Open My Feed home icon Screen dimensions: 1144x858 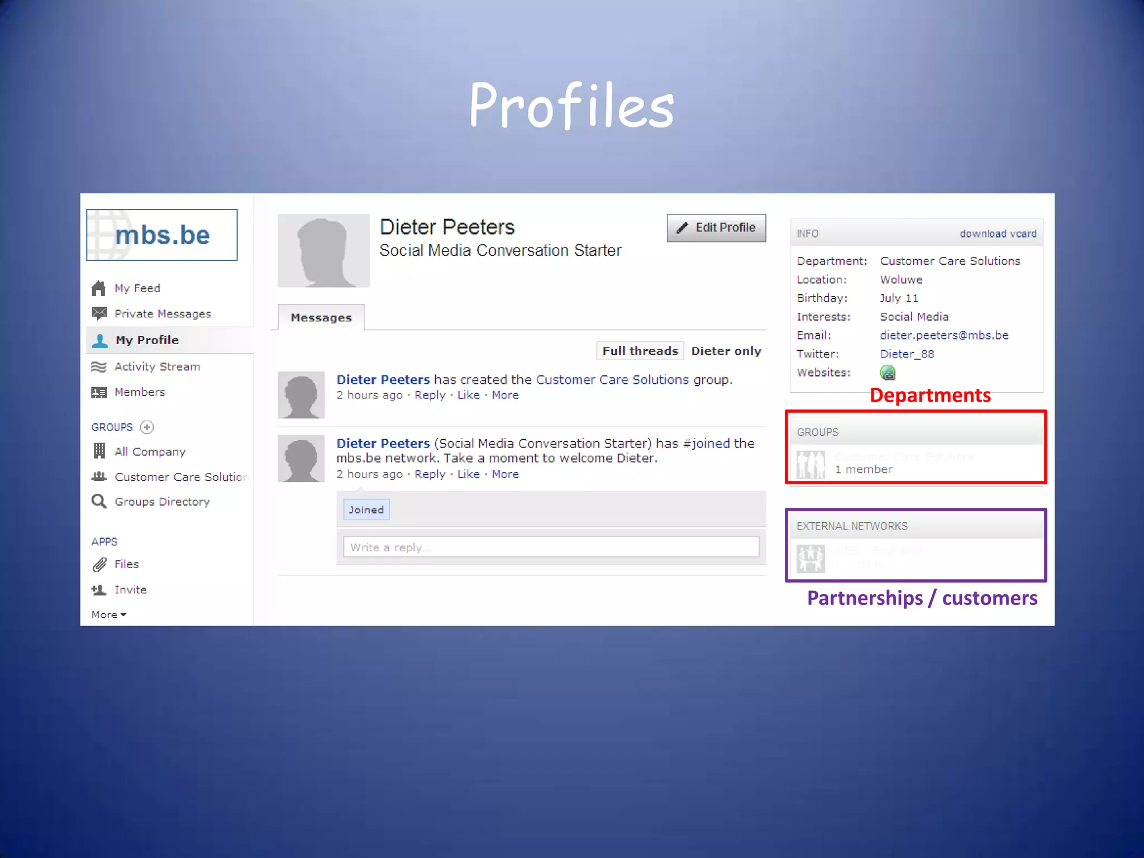[99, 288]
